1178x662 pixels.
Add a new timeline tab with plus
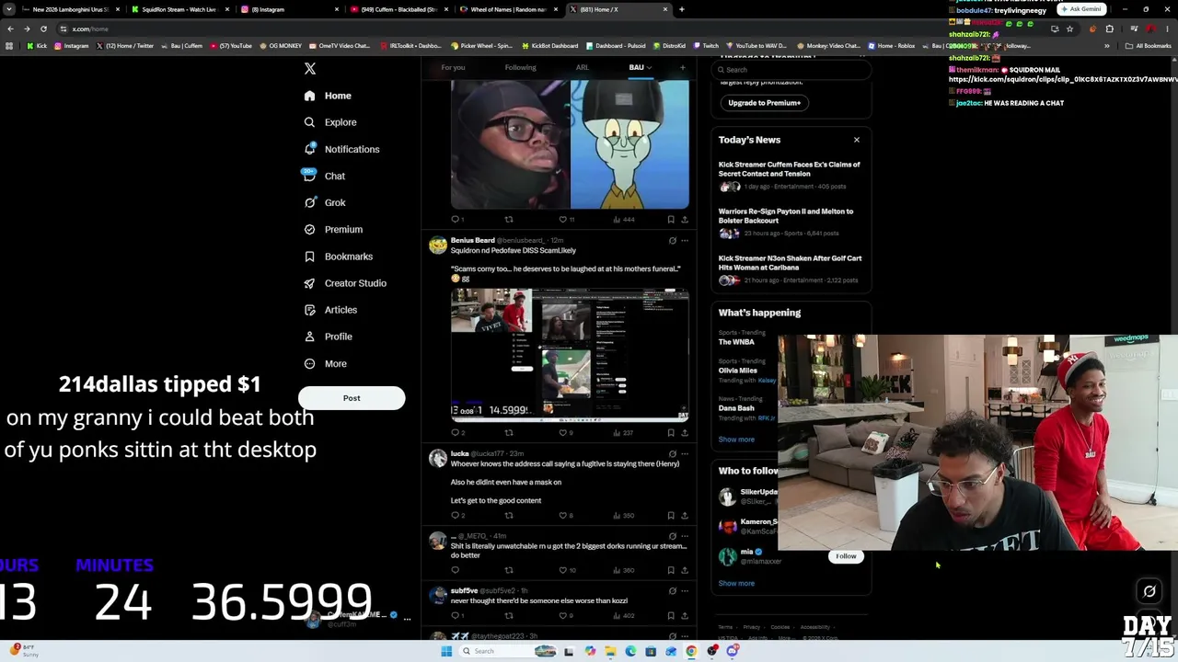coord(682,67)
